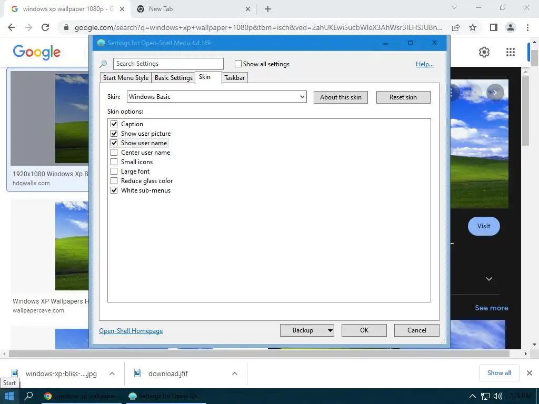Switch to Start Menu Style tab
Screen dimensions: 539x404
(x=126, y=78)
